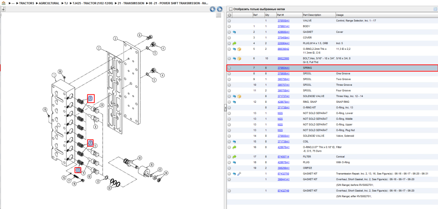This screenshot has height=209, width=438.
Task: Click the green arrow icon in PLUG M14 row
Action: coord(234,43)
